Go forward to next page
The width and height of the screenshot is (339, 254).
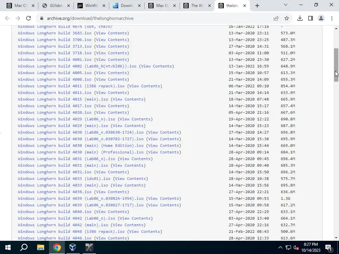coord(18,19)
